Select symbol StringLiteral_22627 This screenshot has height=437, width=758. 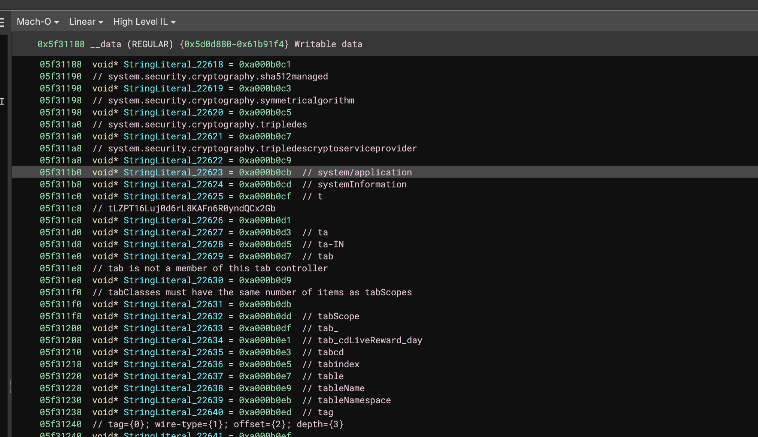click(173, 232)
